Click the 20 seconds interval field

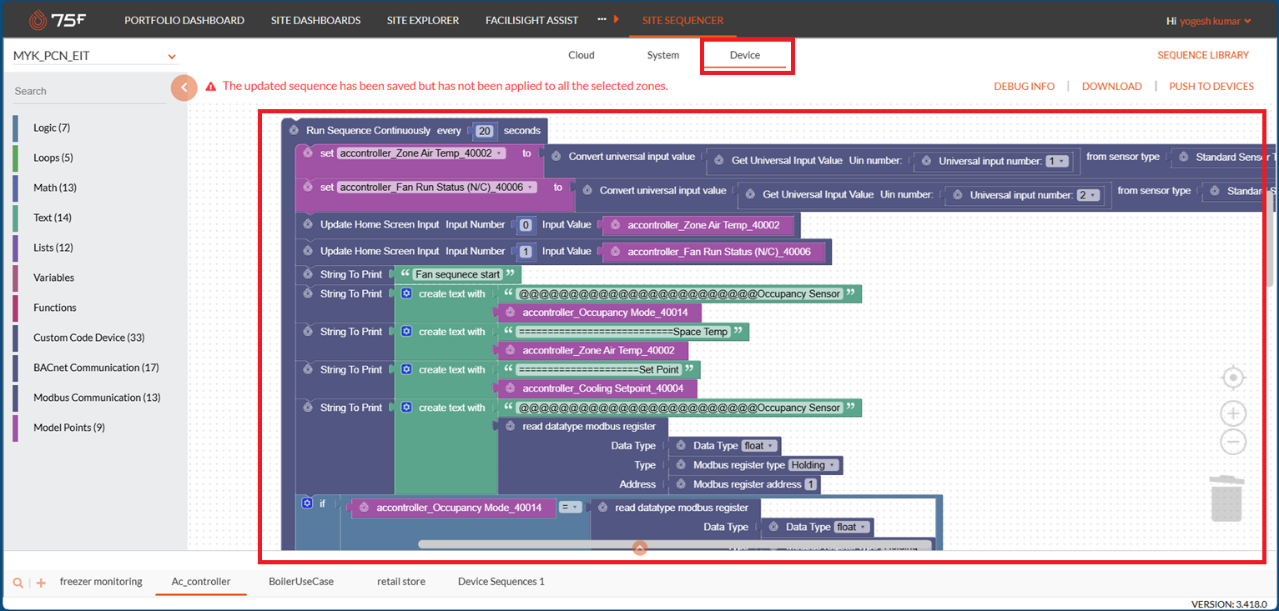[485, 131]
